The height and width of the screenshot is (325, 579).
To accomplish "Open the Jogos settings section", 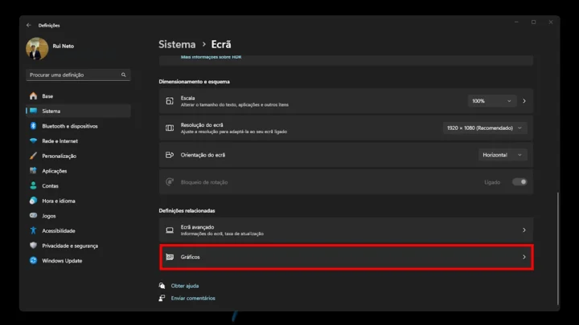I will [x=49, y=216].
